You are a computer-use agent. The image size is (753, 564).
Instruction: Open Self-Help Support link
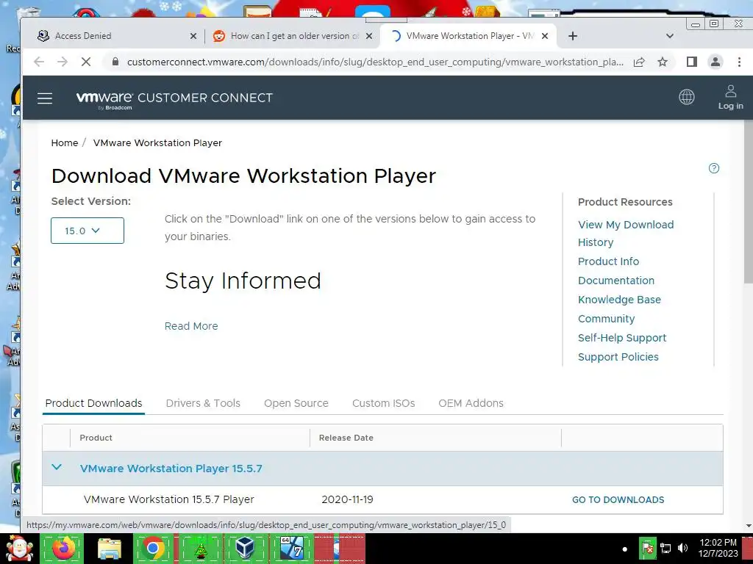[x=622, y=338]
